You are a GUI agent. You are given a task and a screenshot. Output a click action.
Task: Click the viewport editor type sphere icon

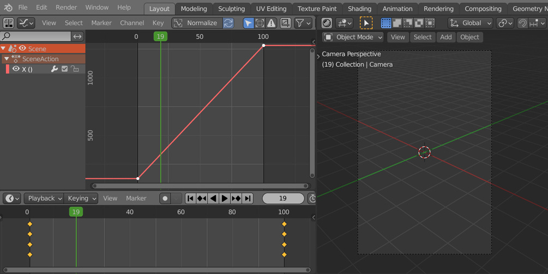tap(327, 23)
